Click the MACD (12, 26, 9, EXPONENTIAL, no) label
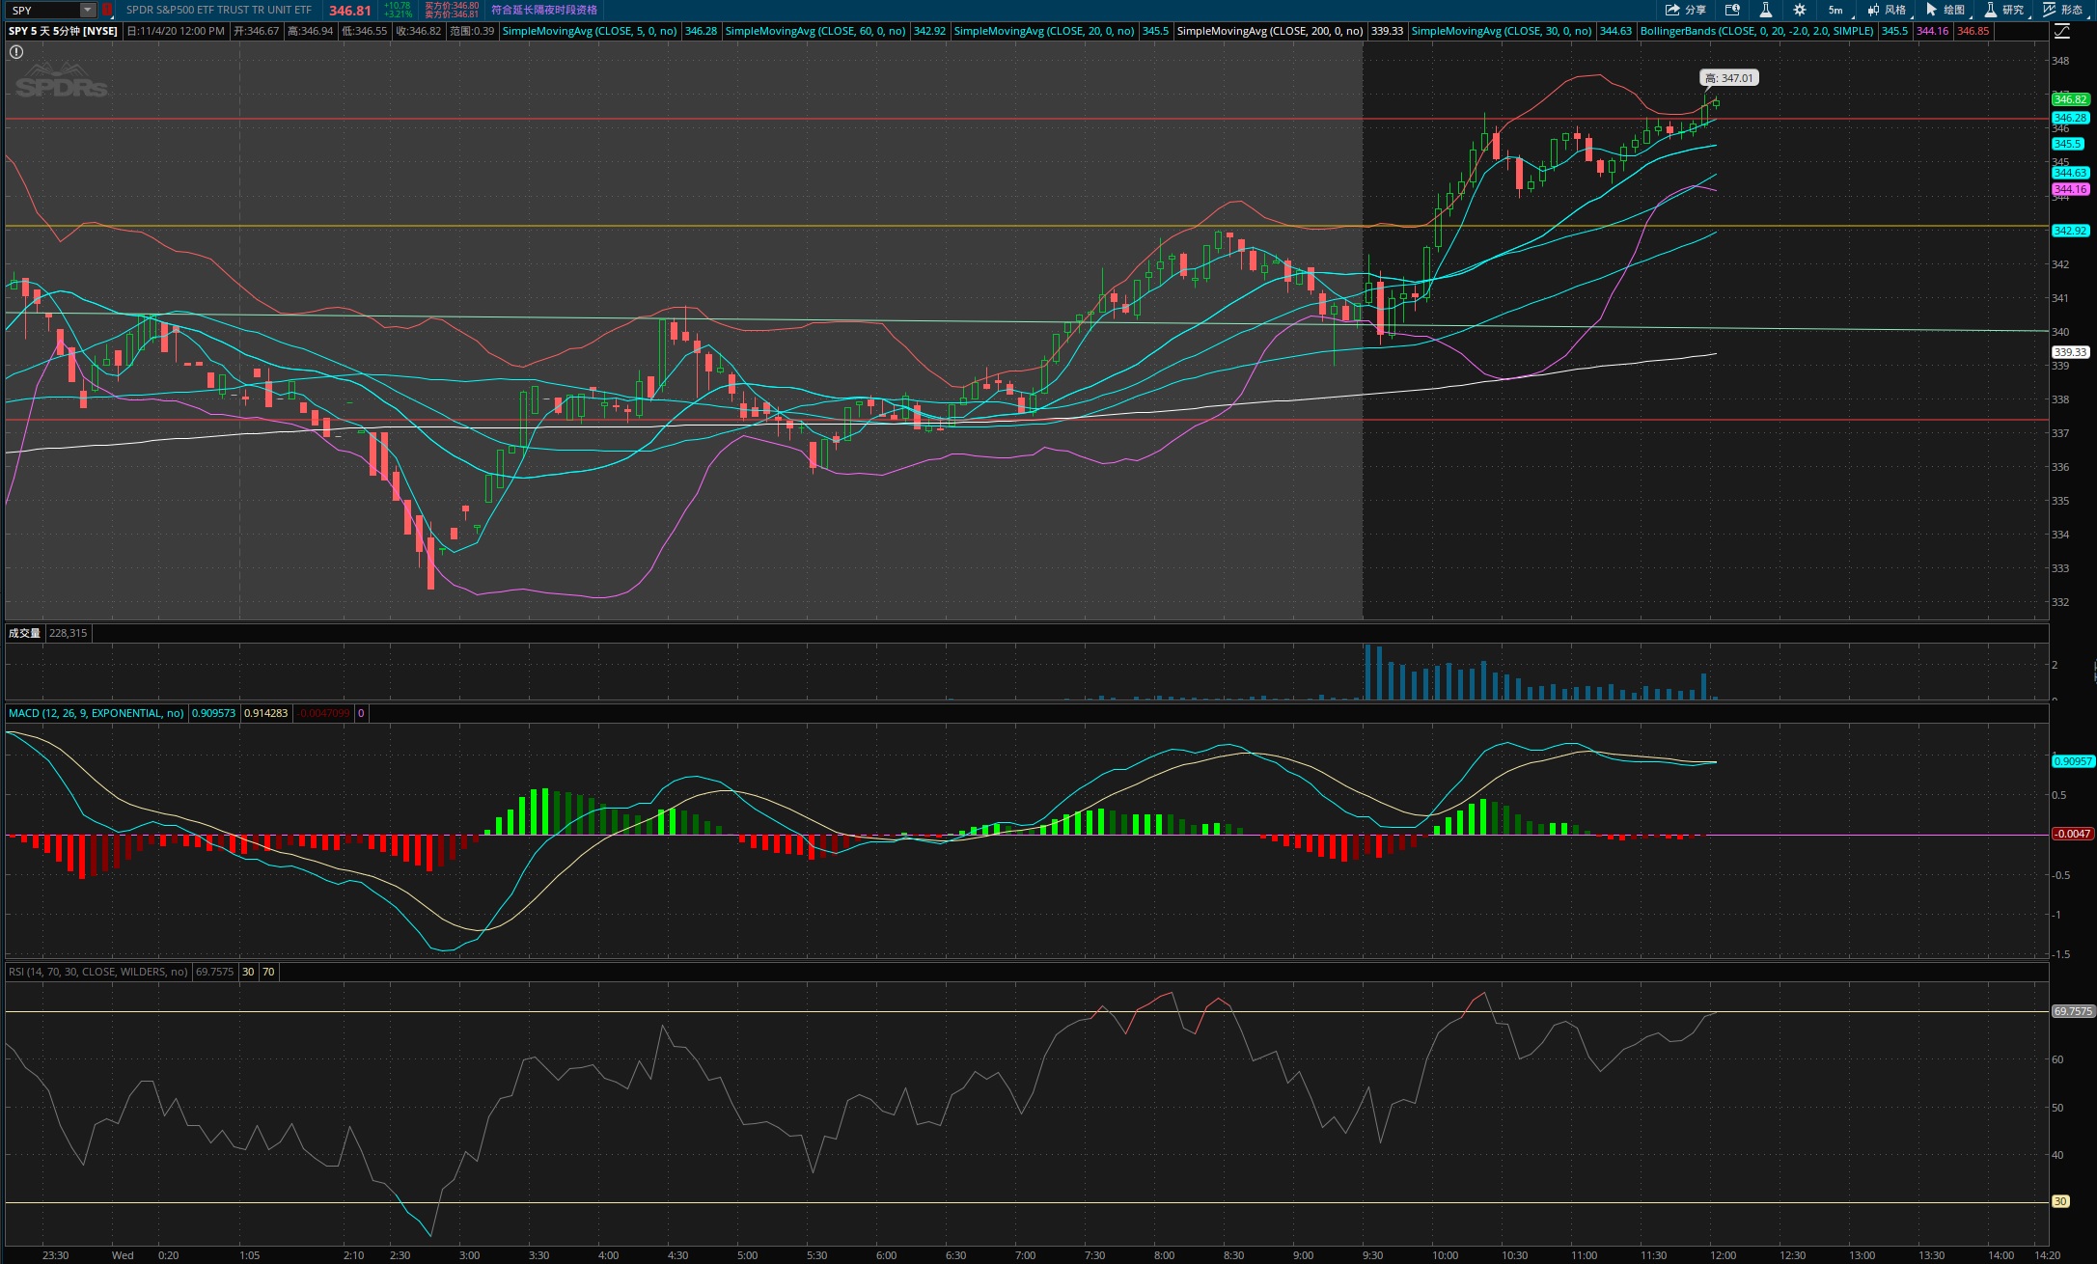Screen dimensions: 2097x1264 click(96, 713)
